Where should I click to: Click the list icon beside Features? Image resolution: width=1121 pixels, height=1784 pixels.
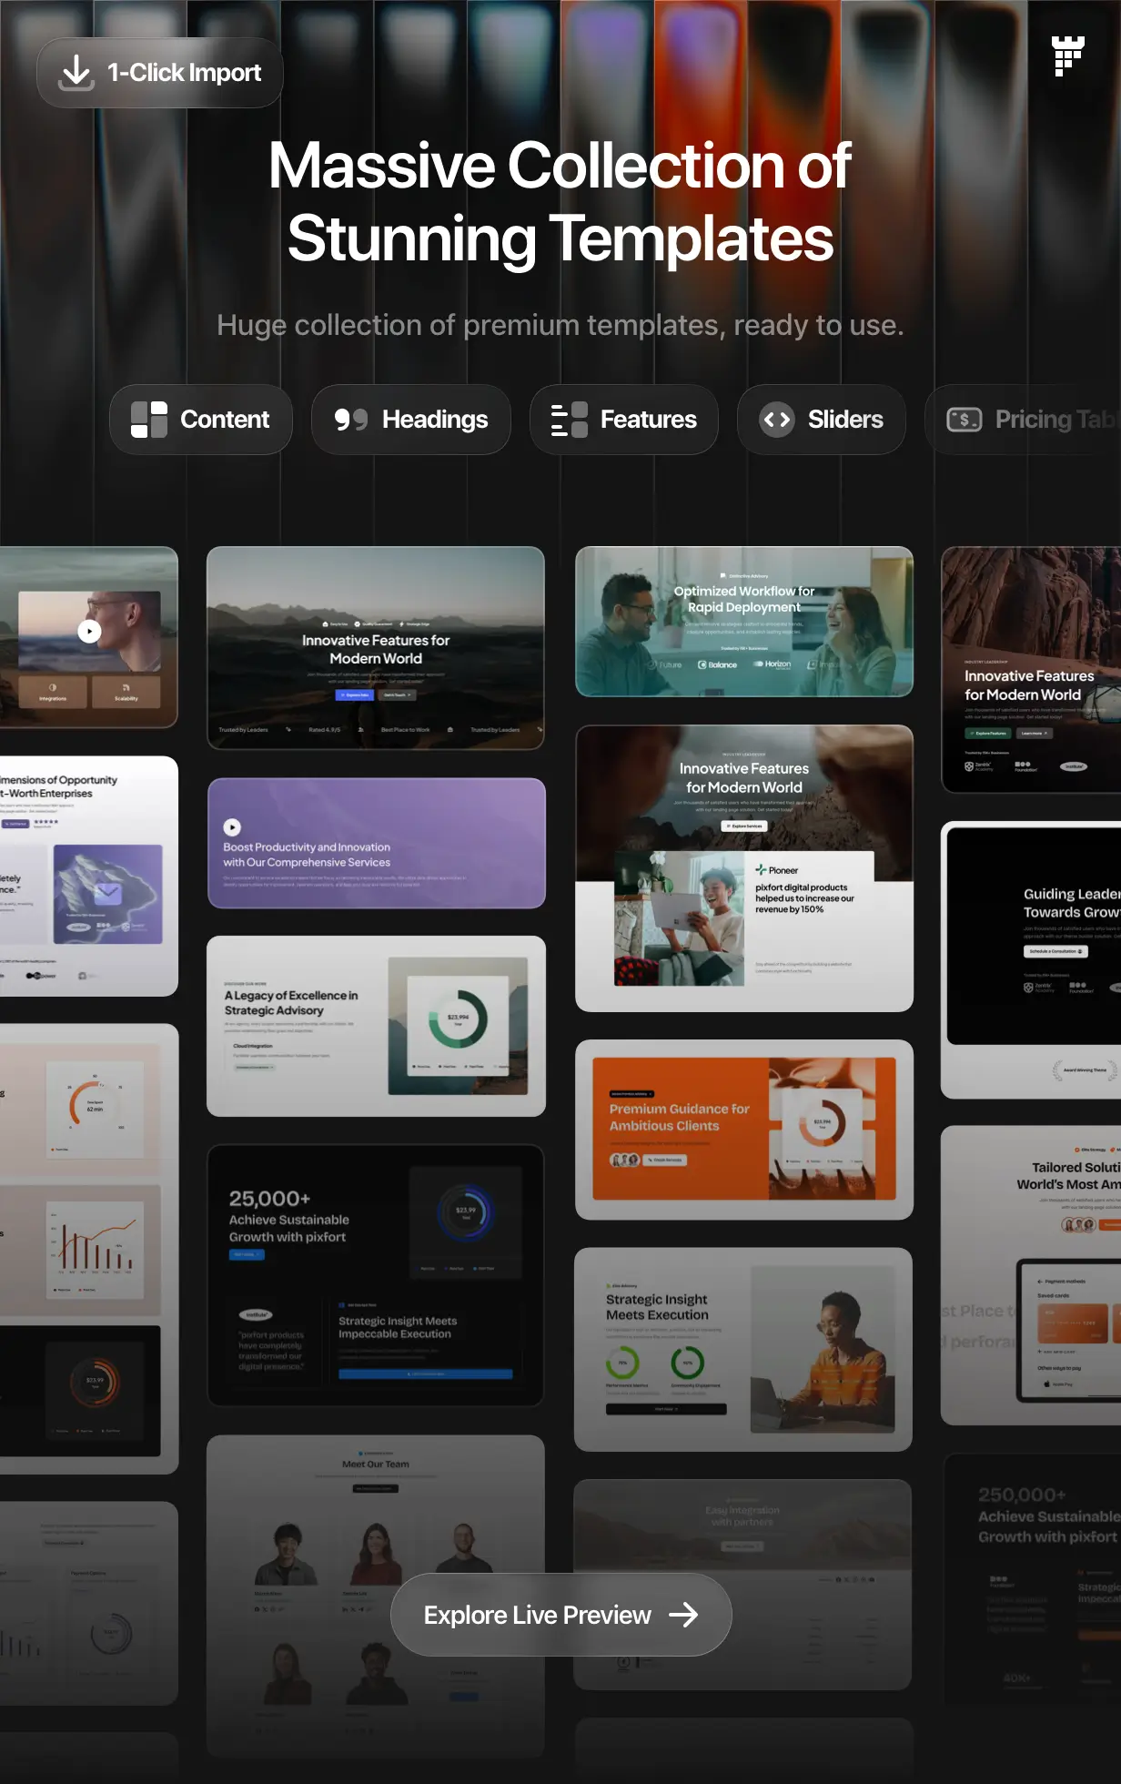570,420
